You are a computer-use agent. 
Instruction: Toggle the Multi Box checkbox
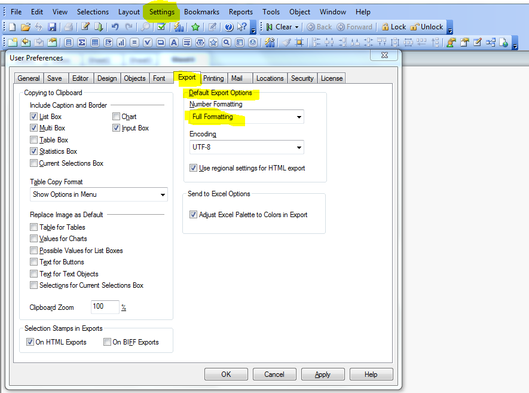click(33, 128)
